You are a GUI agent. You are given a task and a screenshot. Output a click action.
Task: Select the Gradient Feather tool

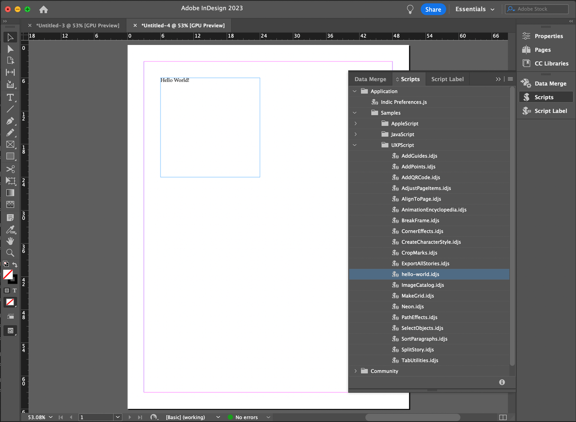coord(10,204)
